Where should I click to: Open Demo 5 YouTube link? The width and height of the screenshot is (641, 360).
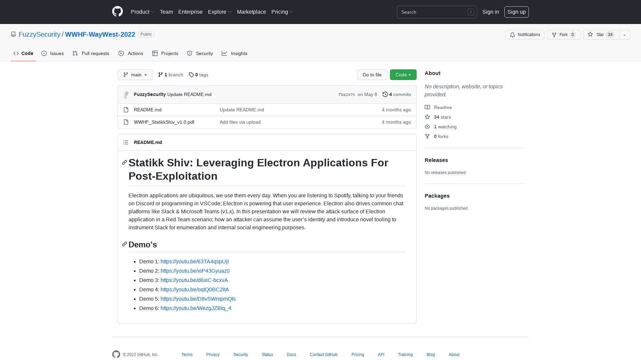pos(198,299)
